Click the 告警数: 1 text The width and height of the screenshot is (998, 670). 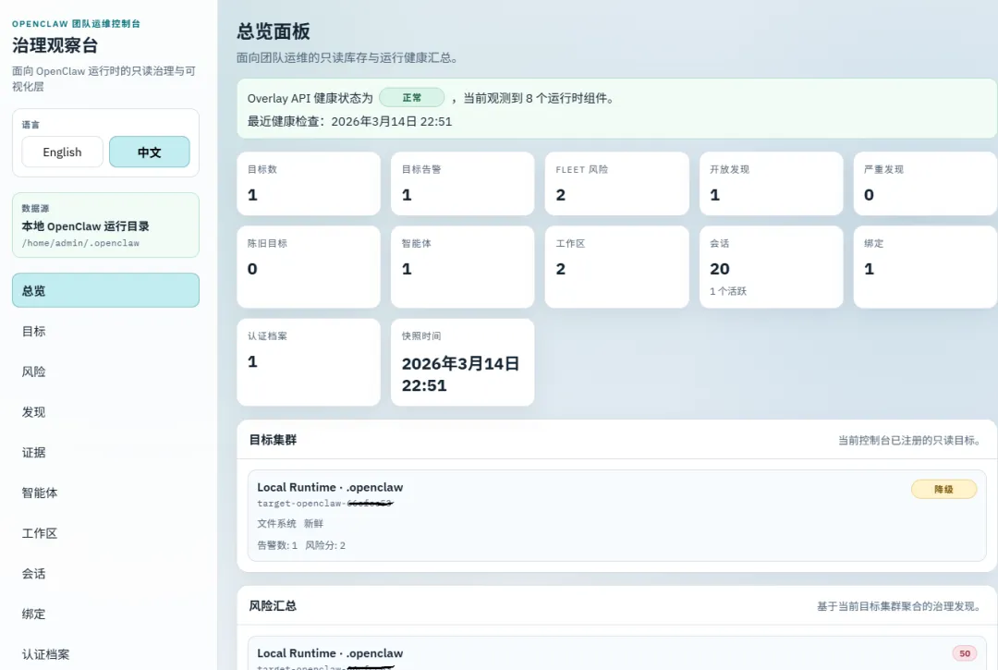click(x=277, y=545)
